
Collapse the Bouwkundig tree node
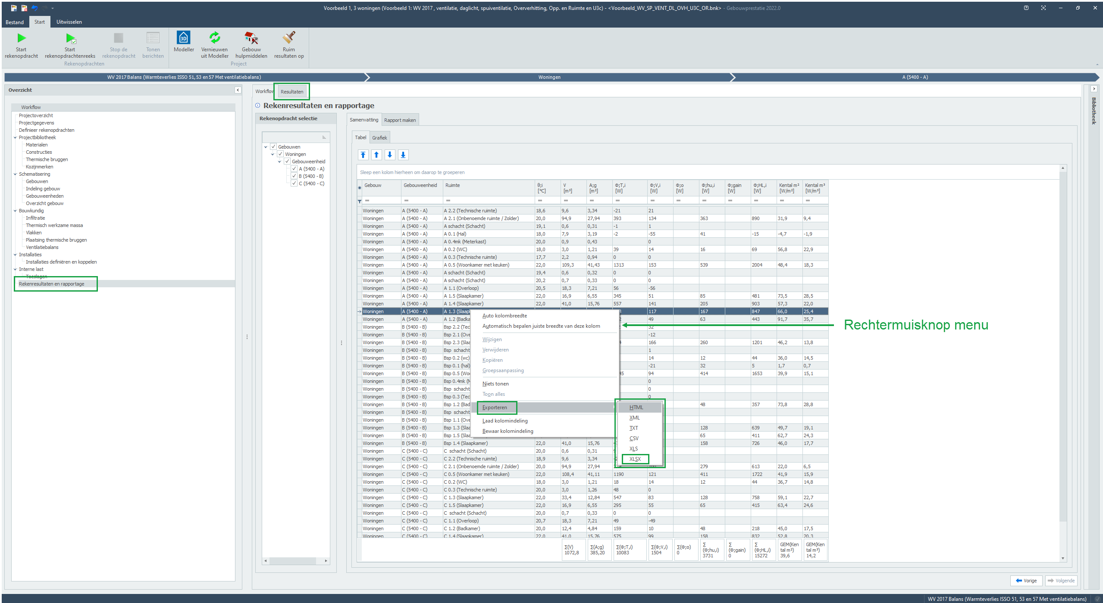15,211
